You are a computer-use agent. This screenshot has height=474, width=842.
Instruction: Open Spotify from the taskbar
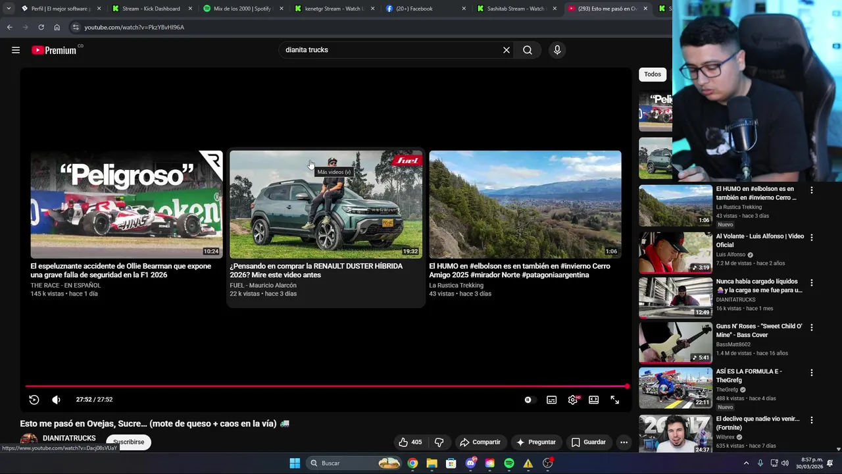pyautogui.click(x=509, y=463)
